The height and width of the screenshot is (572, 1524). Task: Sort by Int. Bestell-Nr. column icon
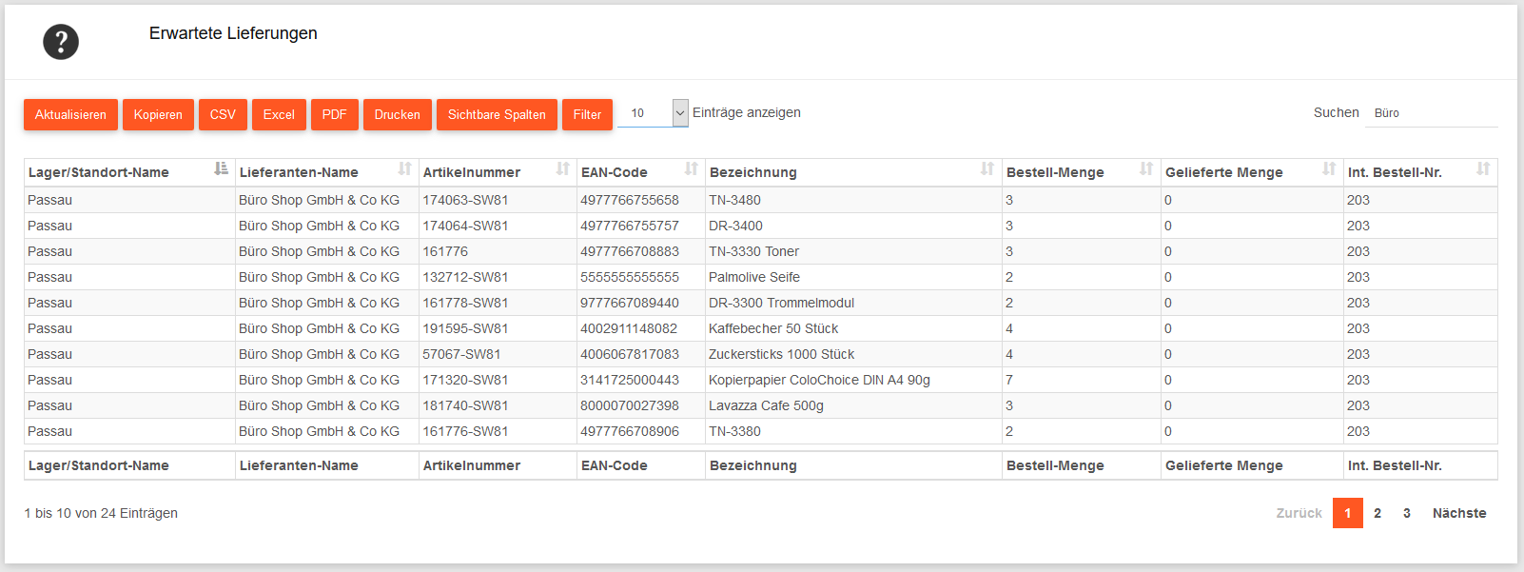1482,169
